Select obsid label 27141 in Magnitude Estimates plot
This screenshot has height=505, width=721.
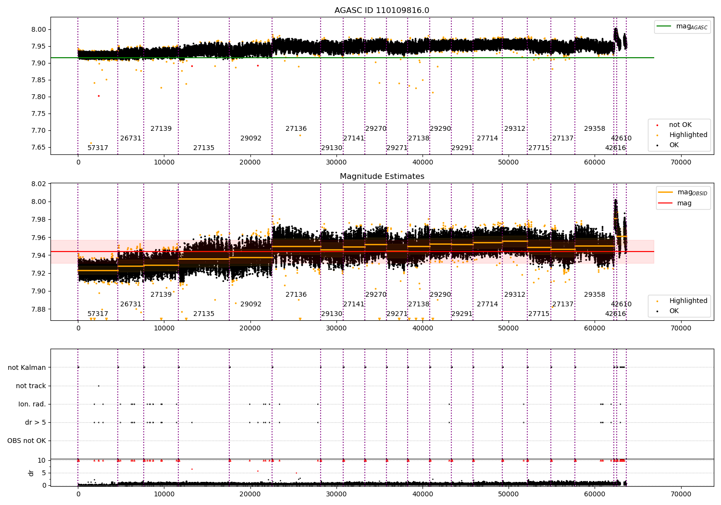pyautogui.click(x=354, y=304)
